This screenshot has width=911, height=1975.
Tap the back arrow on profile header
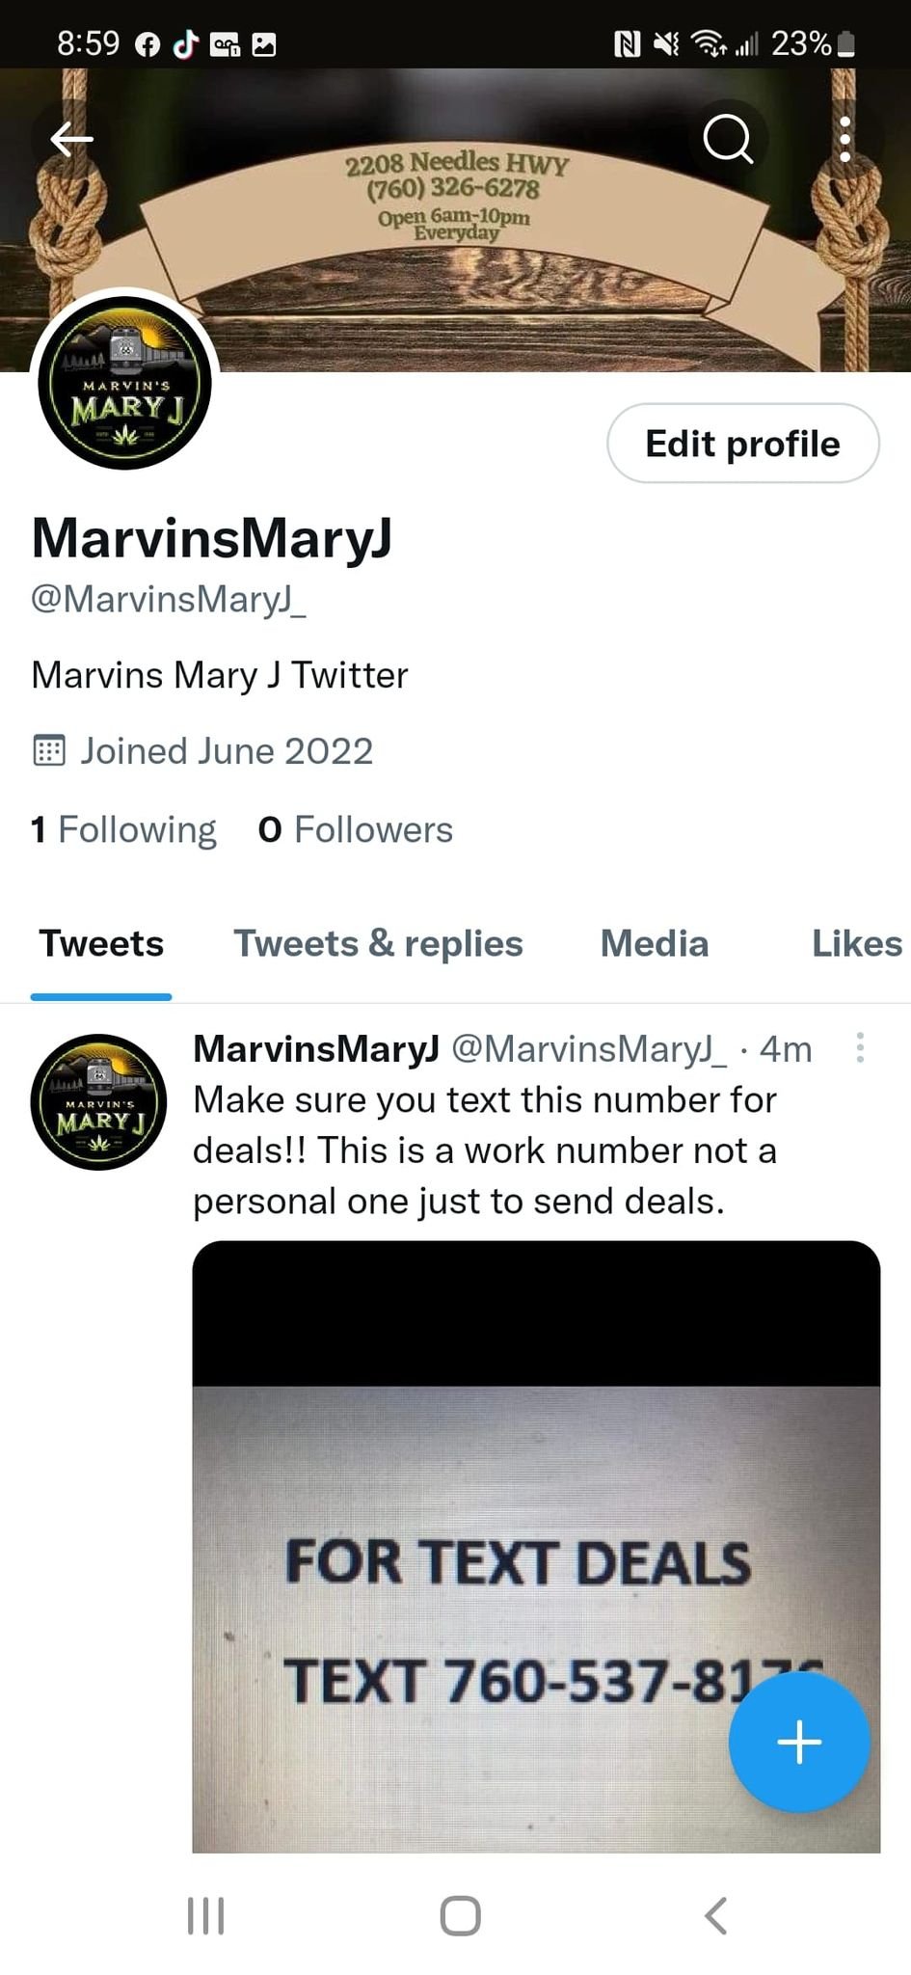pyautogui.click(x=71, y=139)
